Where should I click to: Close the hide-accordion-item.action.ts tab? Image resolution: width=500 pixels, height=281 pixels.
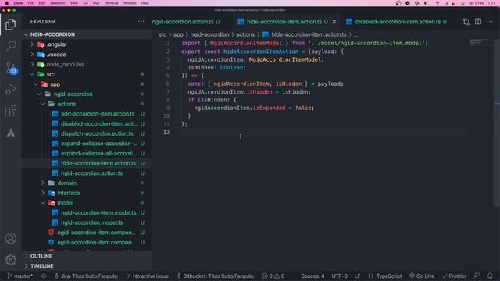334,22
